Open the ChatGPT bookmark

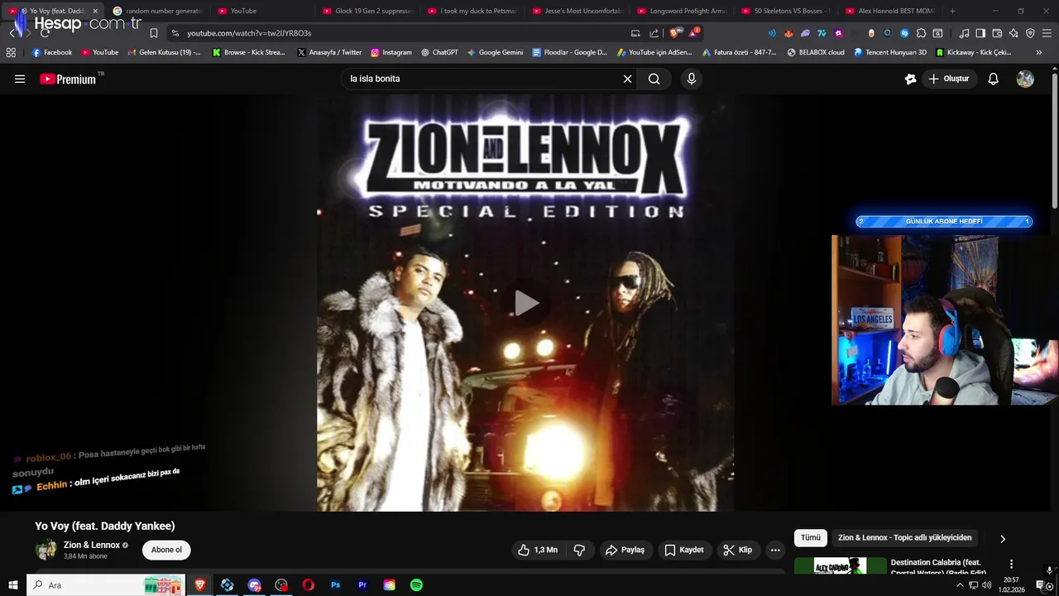point(439,52)
